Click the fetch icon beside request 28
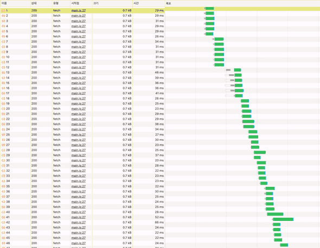 coord(3,150)
